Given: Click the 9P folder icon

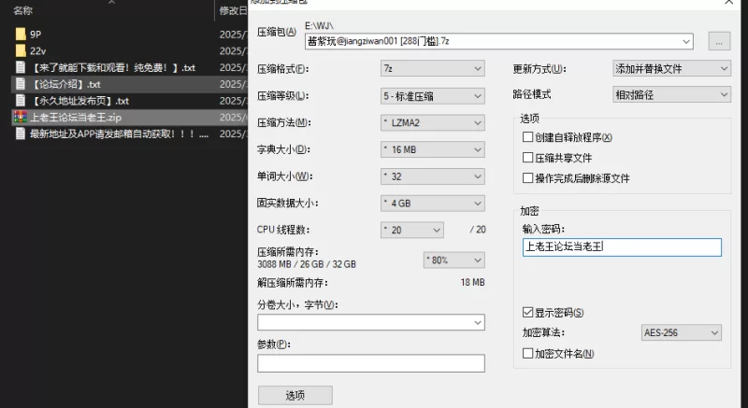Looking at the screenshot, I should [x=21, y=35].
